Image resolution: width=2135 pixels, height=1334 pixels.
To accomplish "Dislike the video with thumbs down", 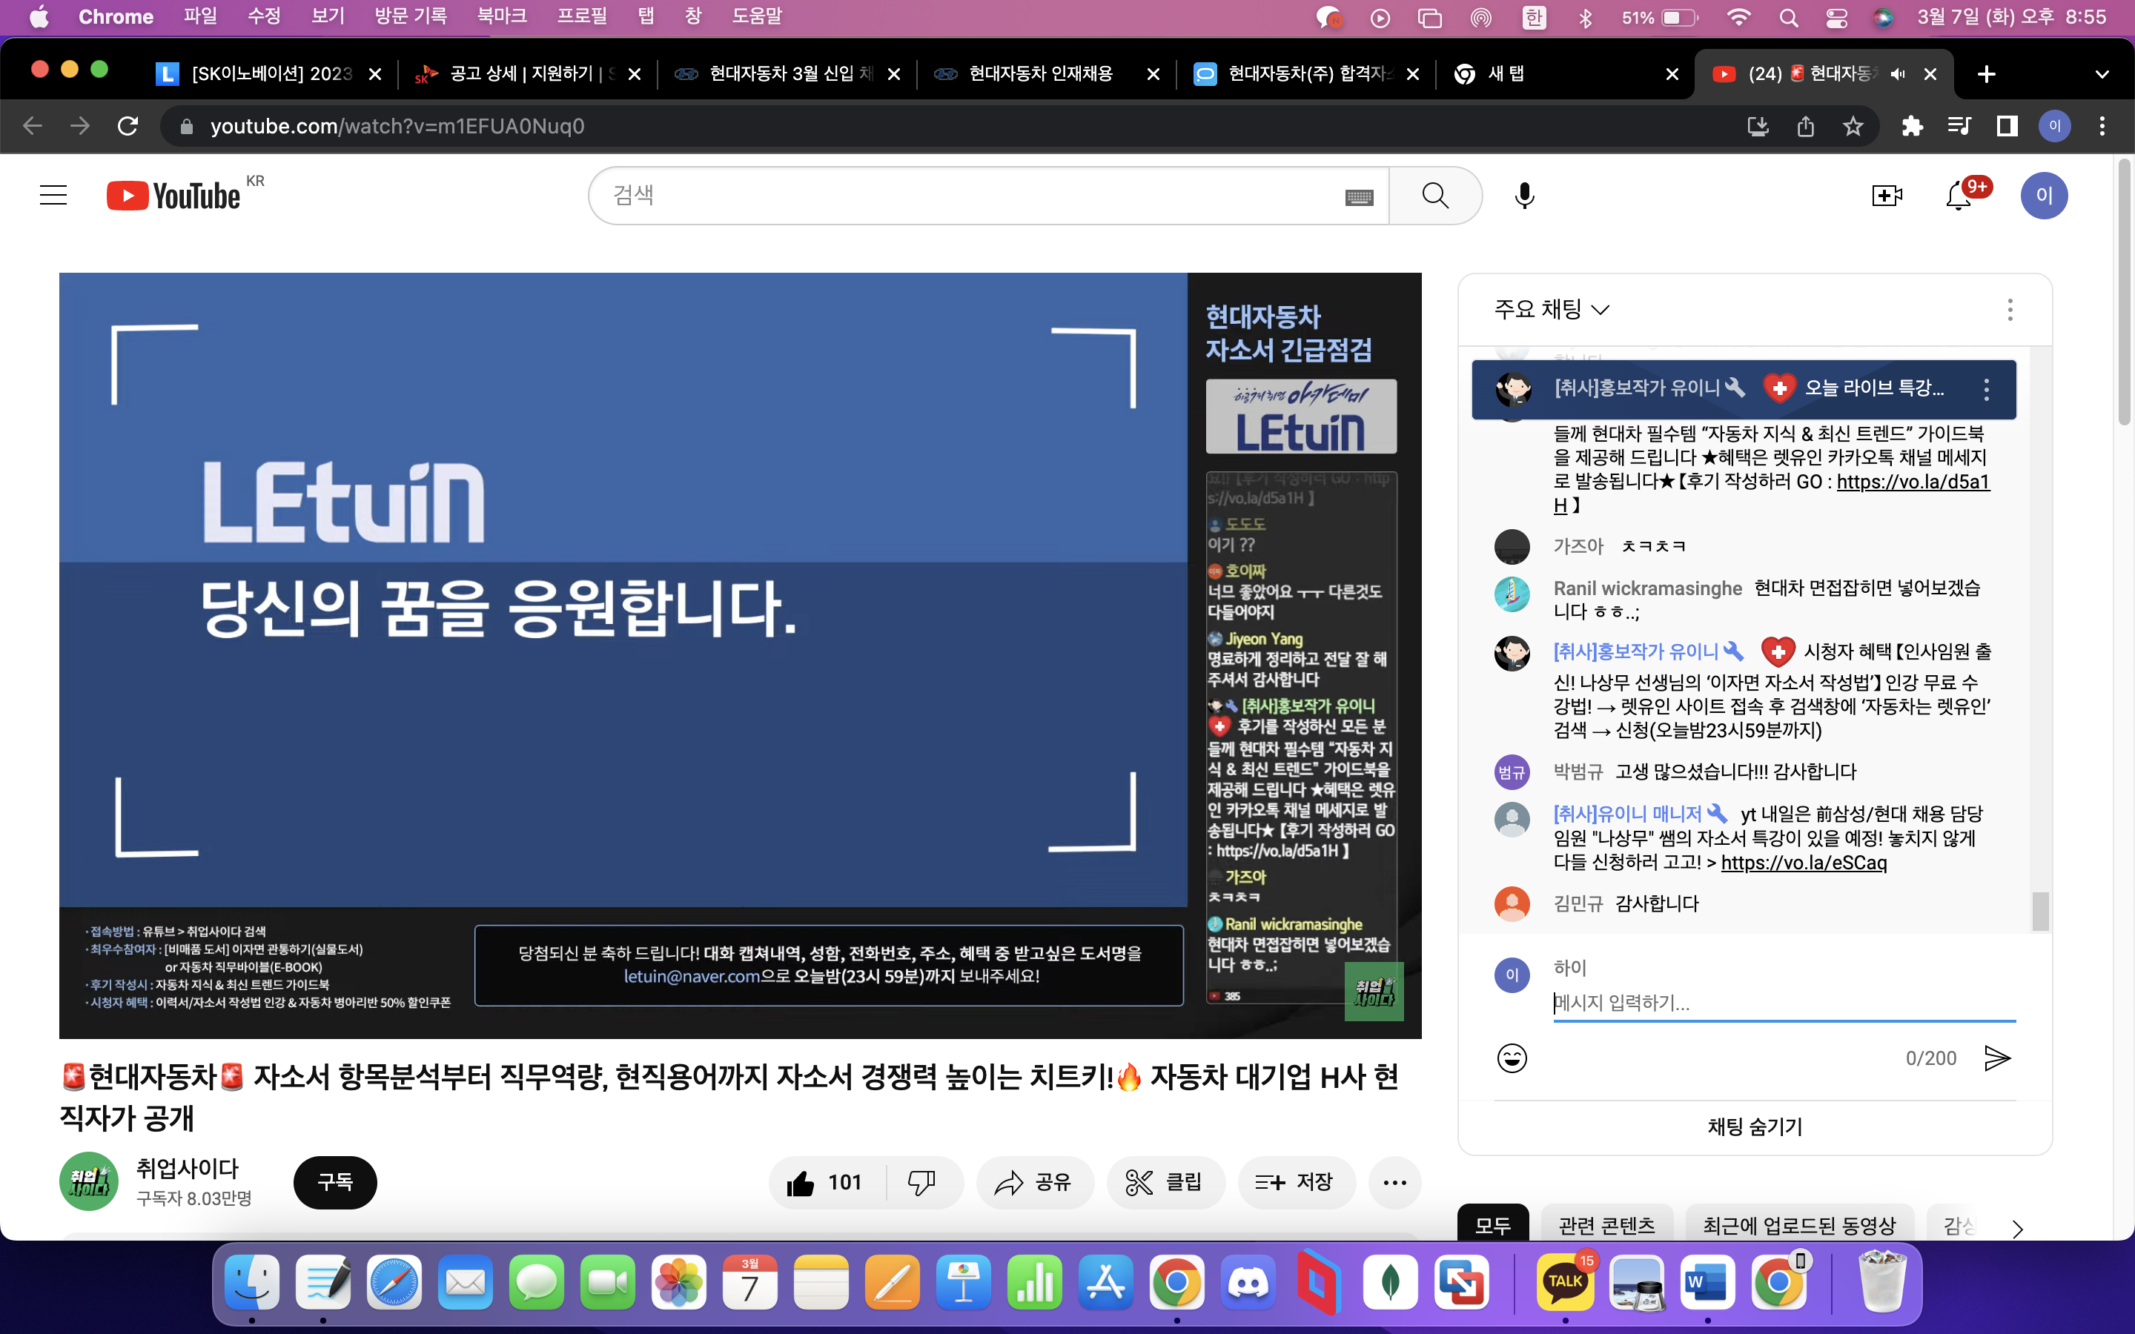I will tap(922, 1182).
